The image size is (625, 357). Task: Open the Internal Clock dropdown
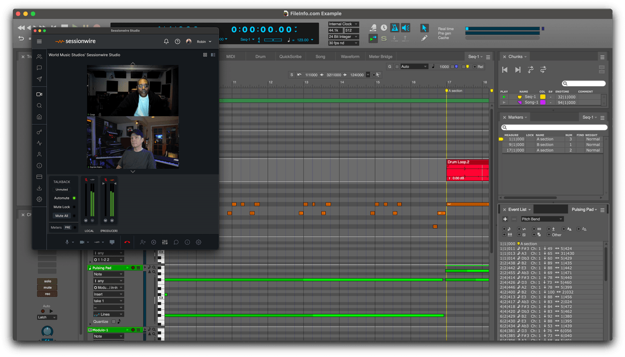tap(343, 23)
